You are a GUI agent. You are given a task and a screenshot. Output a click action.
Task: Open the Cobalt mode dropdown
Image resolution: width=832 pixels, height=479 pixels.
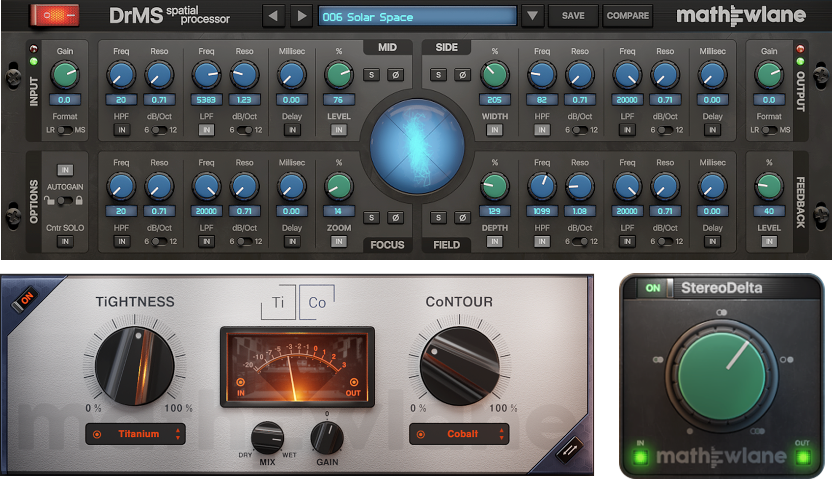459,434
